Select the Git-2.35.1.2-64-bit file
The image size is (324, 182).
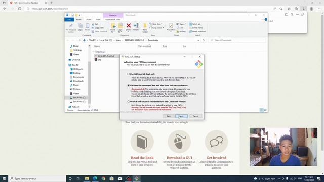(106, 56)
